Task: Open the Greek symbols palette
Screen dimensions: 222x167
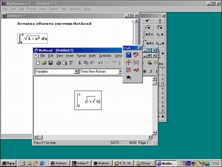Action: point(136,70)
